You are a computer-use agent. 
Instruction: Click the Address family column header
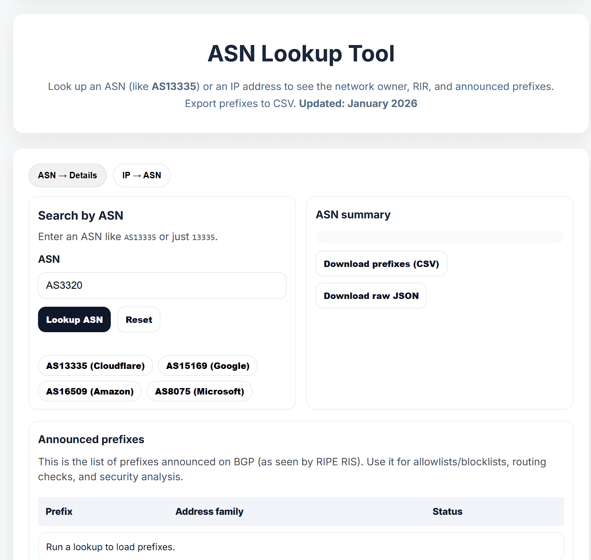(x=209, y=511)
